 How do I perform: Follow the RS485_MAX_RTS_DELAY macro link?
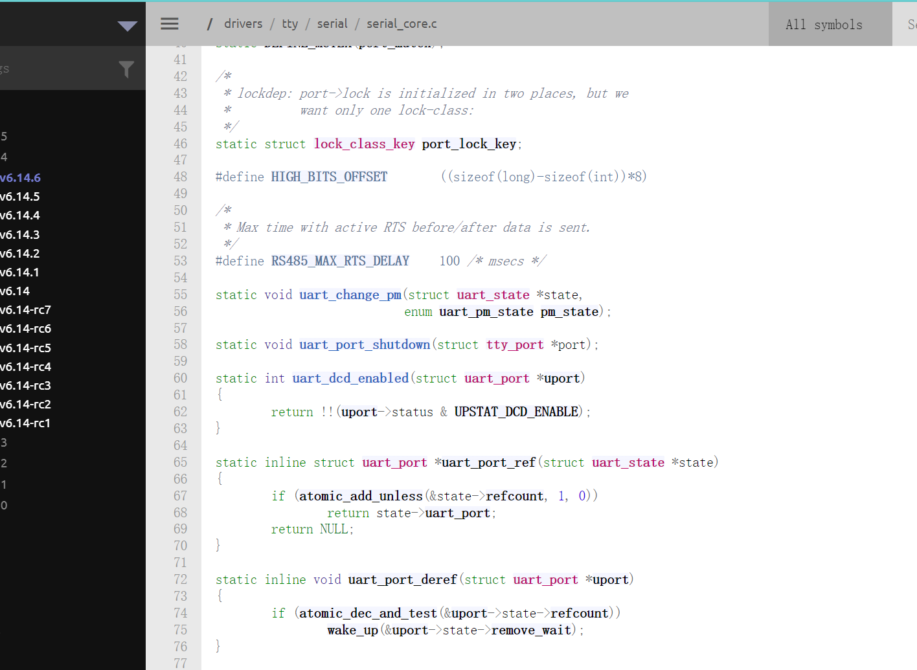click(340, 261)
